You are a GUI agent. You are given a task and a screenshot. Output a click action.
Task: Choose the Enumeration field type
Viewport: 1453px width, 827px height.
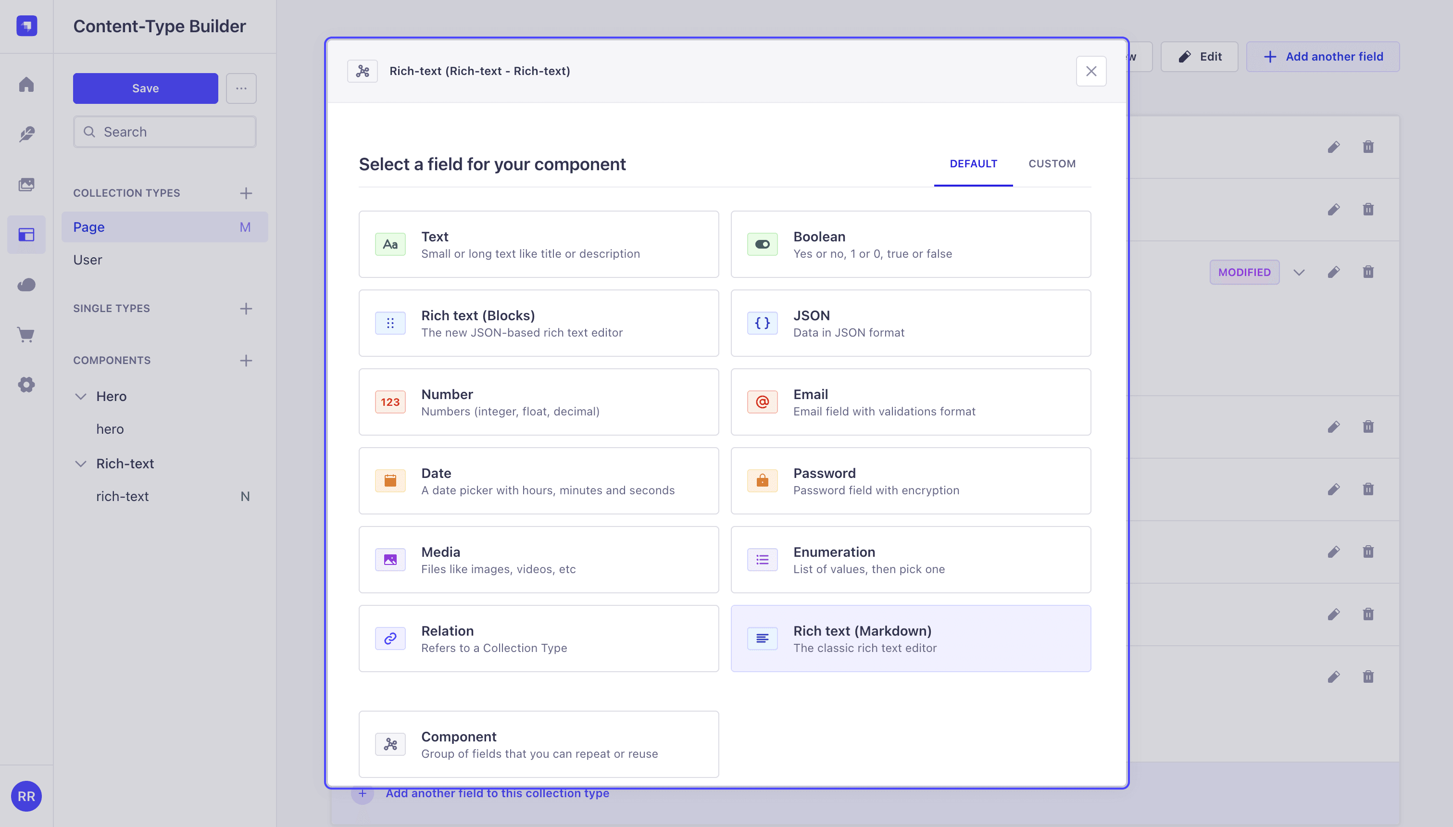(x=911, y=560)
